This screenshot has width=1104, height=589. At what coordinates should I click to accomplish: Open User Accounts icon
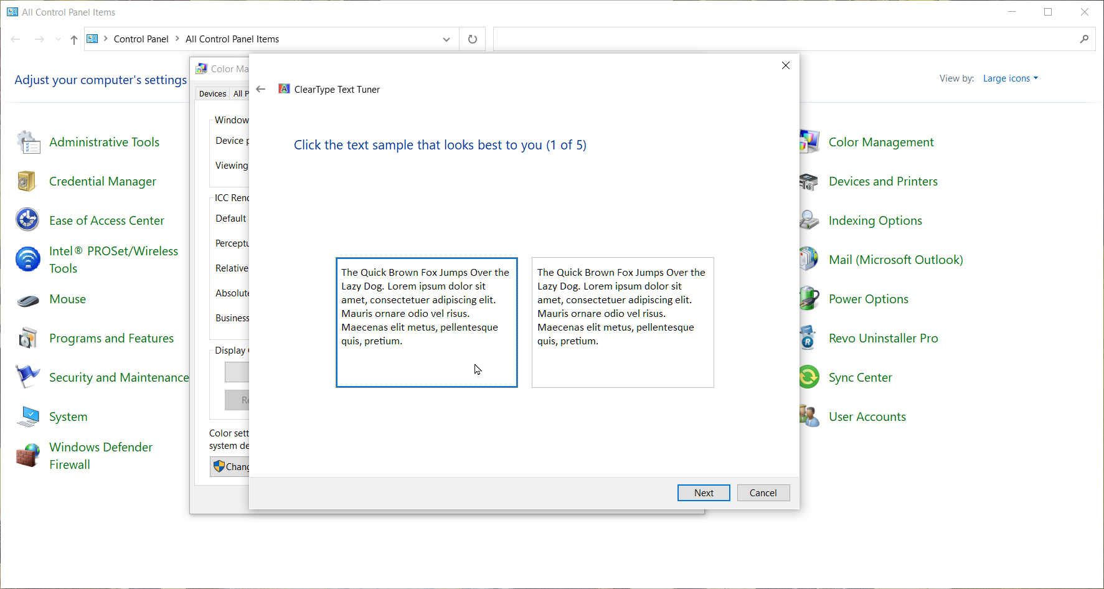click(x=809, y=417)
